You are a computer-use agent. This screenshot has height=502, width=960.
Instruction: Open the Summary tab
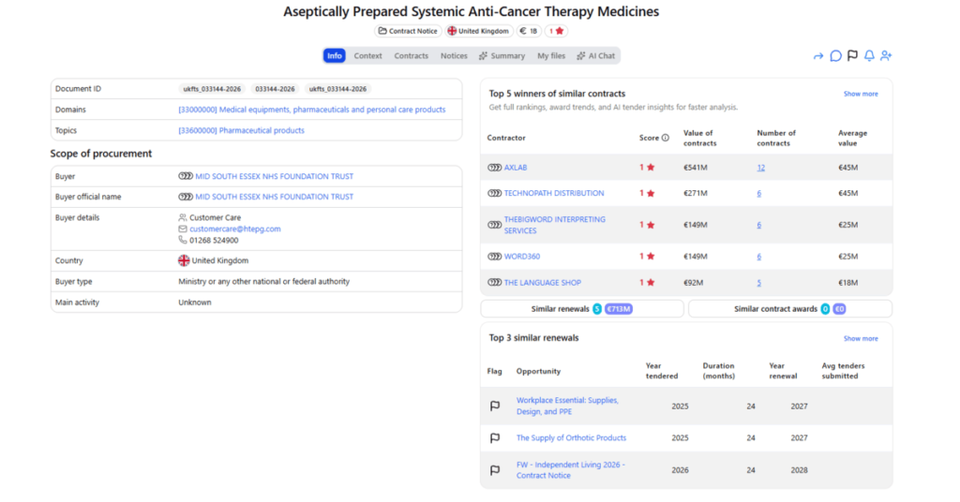coord(502,55)
